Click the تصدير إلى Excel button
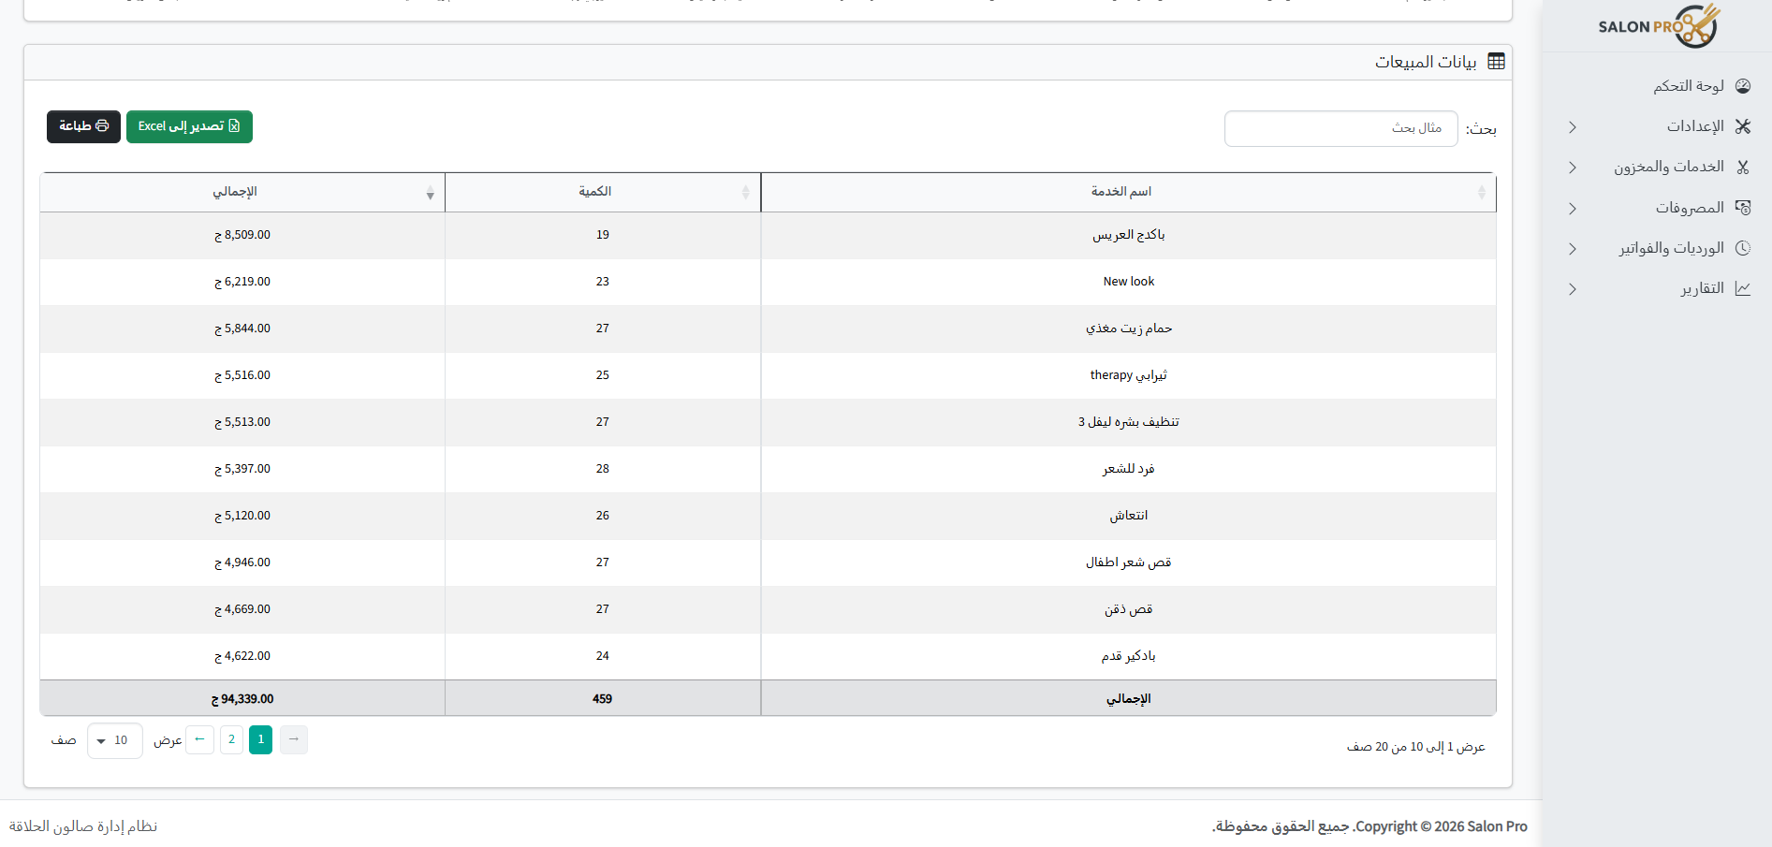Image resolution: width=1772 pixels, height=847 pixels. pos(189,126)
